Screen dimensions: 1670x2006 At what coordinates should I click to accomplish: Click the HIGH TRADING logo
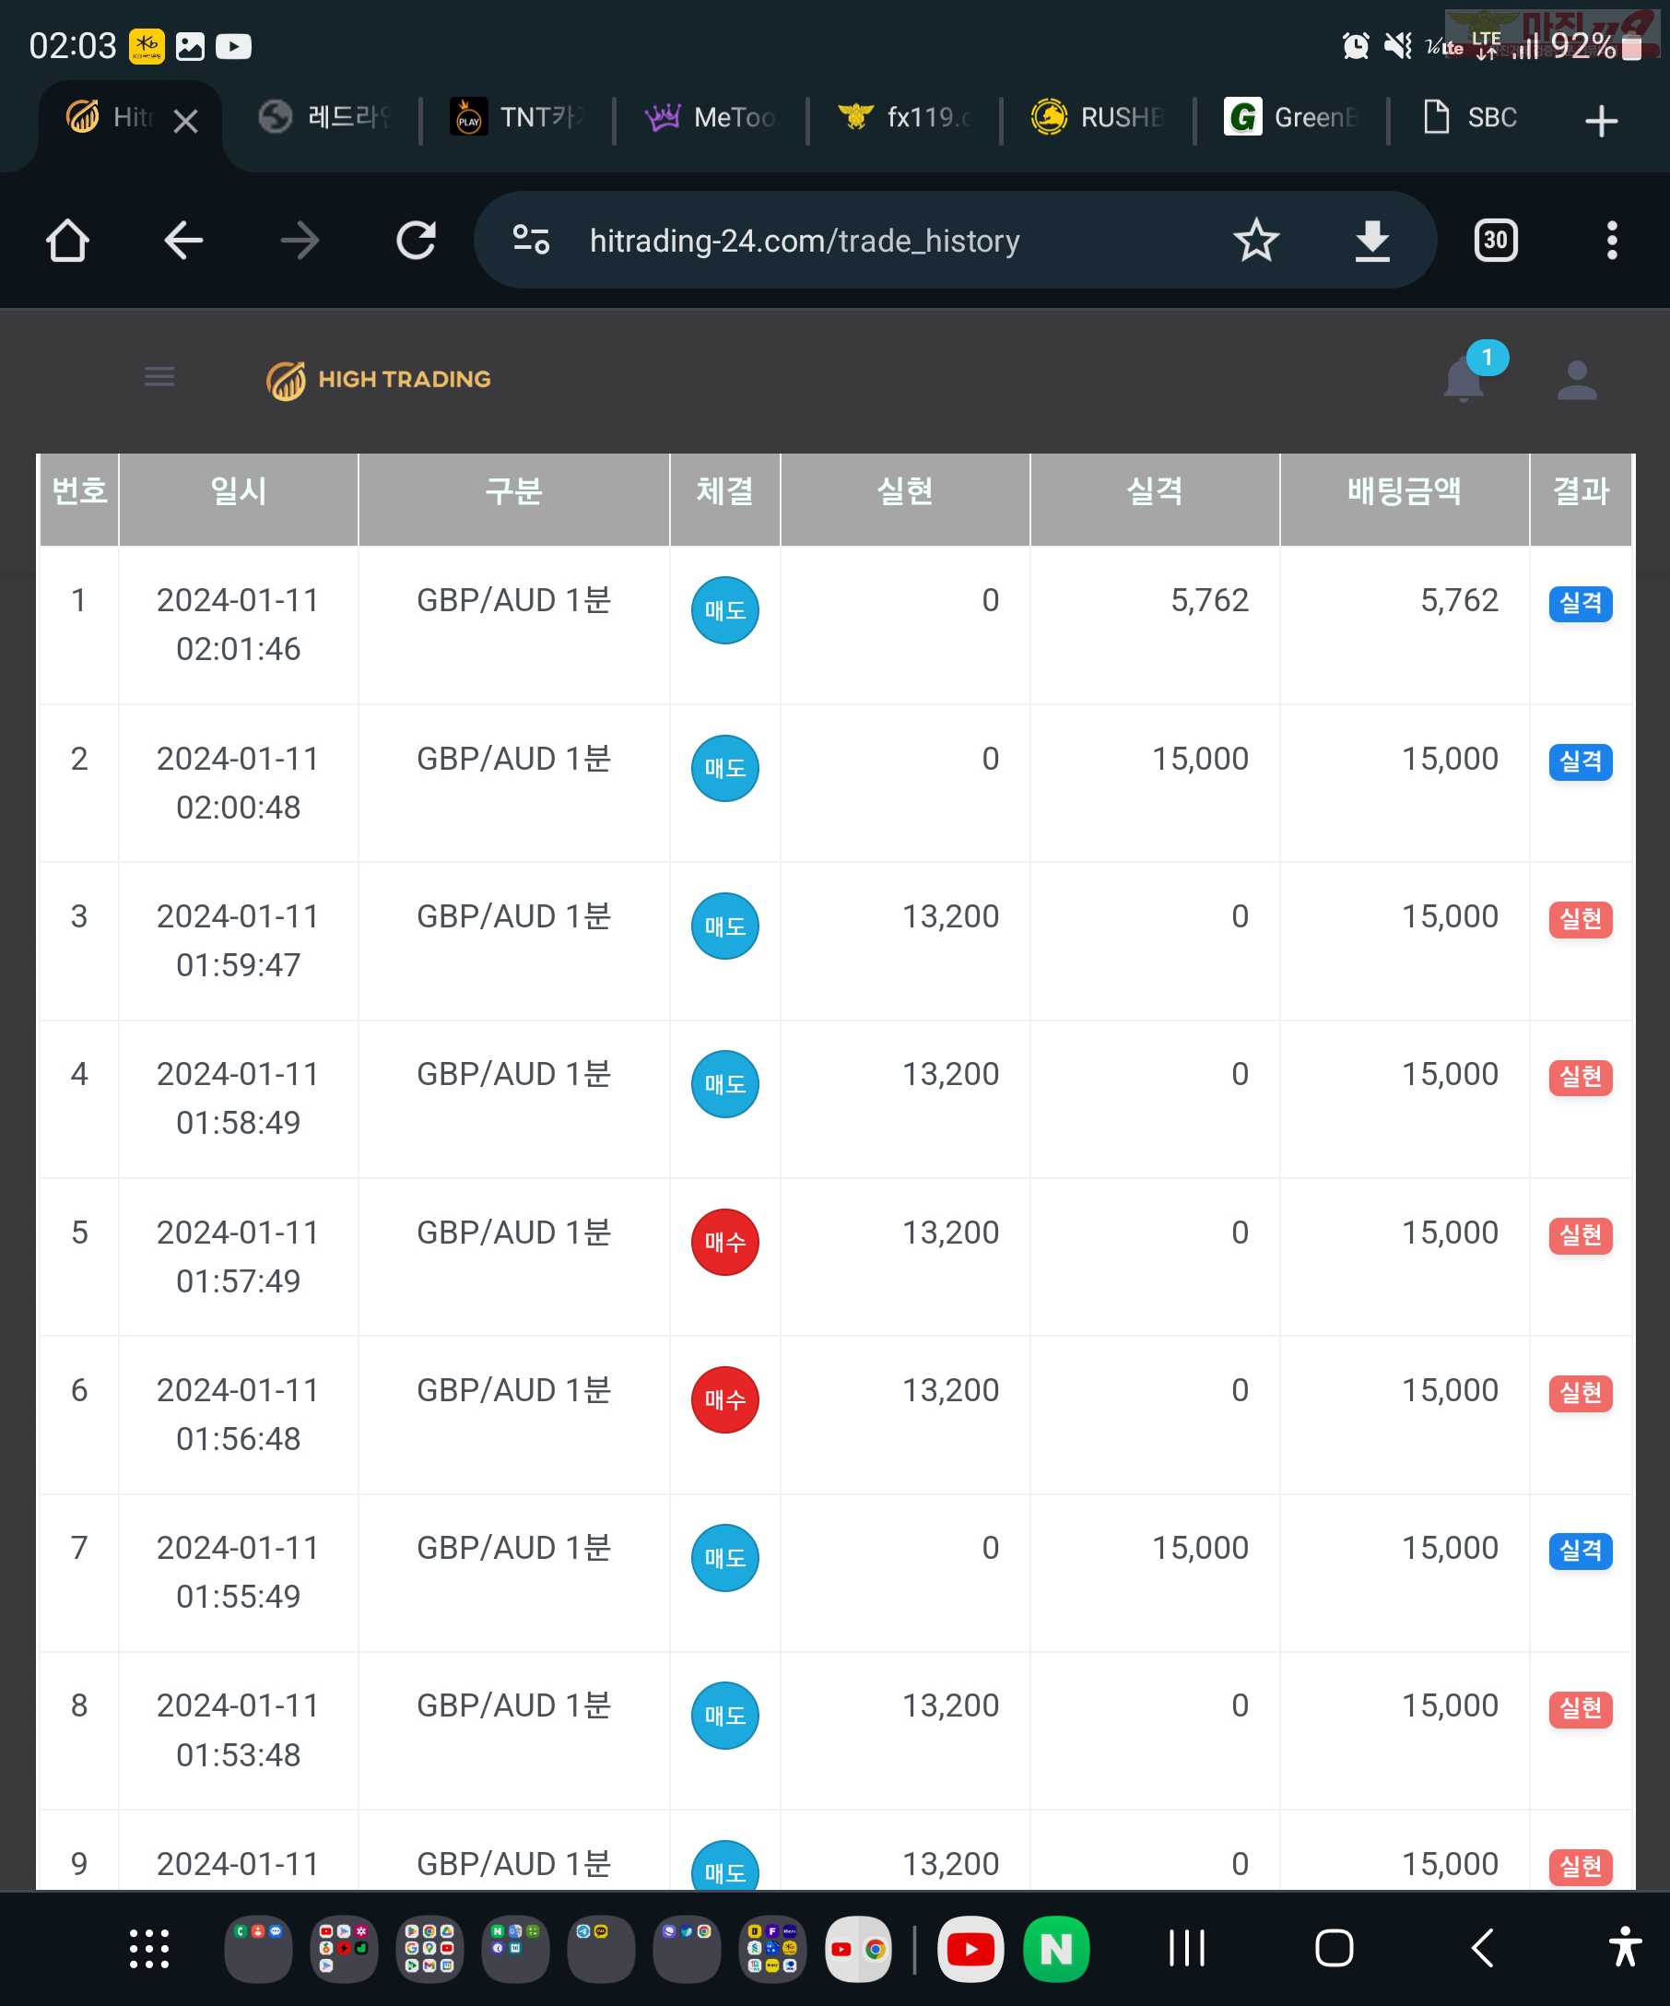pos(379,379)
